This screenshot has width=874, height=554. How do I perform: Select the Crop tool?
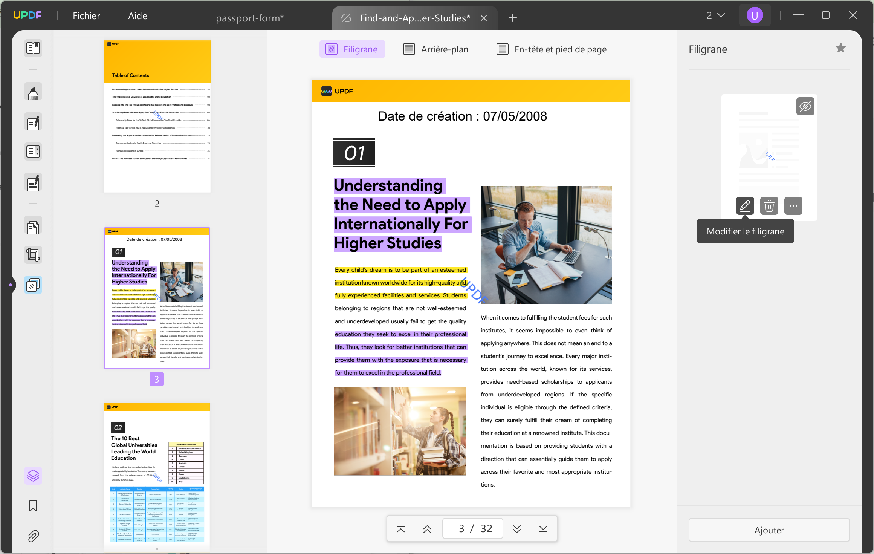point(33,254)
